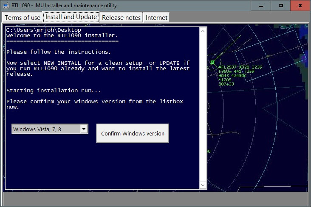Expand the Windows version dropdown arrow
Viewport: 311px width, 207px height.
tap(84, 129)
